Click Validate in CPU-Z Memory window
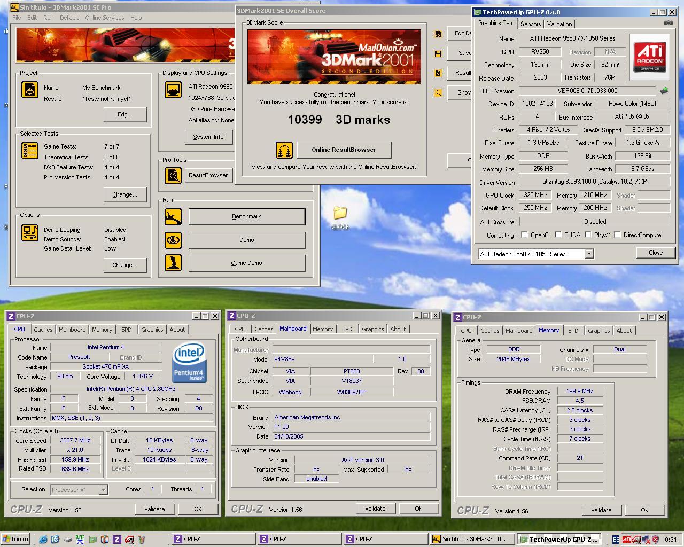 click(x=601, y=510)
